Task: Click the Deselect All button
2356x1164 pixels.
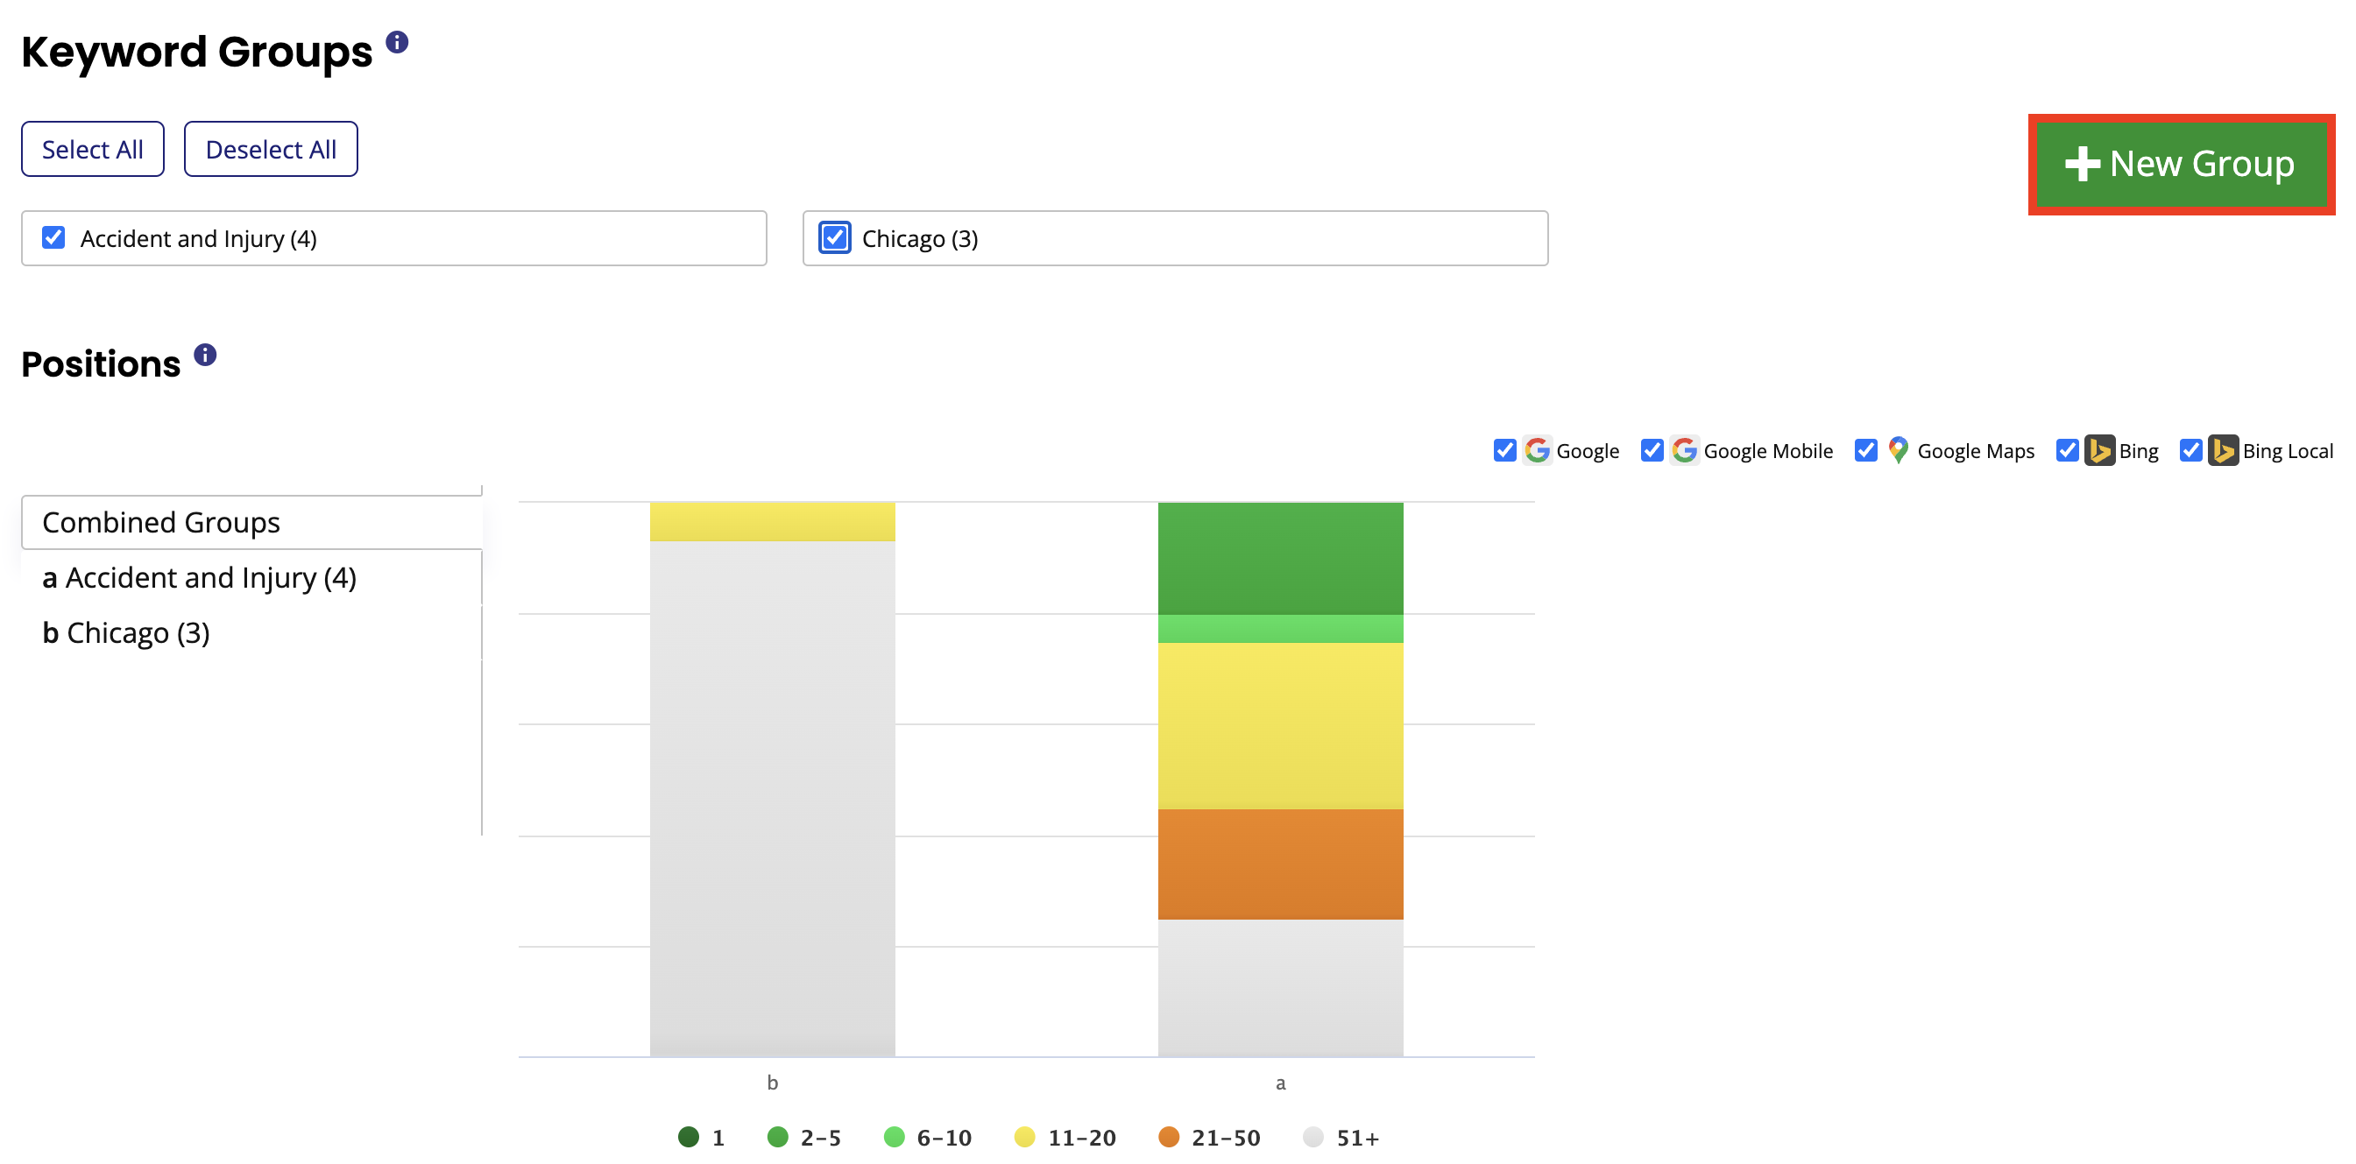Action: pos(271,149)
